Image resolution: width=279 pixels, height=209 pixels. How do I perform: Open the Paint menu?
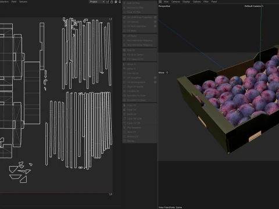[x=14, y=2]
